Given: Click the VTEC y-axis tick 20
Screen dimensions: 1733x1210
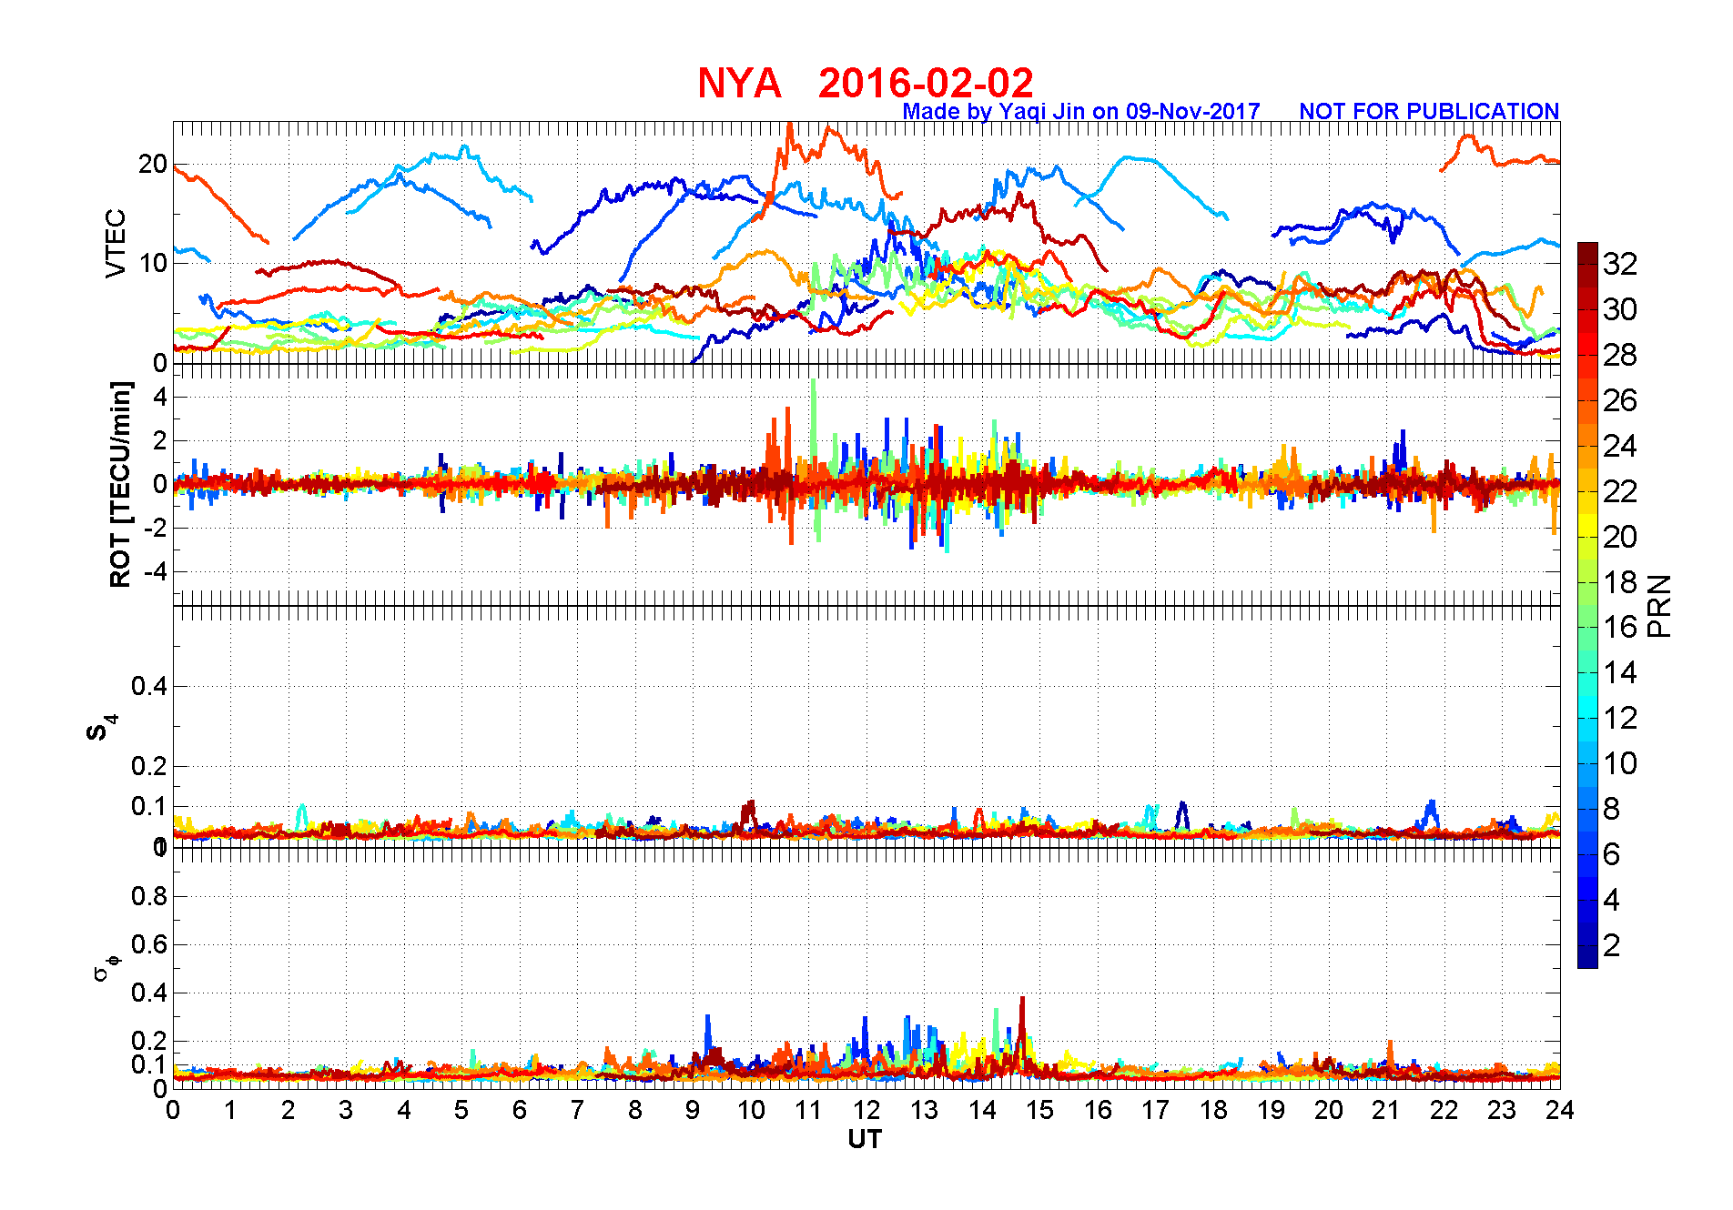Looking at the screenshot, I should (x=152, y=165).
